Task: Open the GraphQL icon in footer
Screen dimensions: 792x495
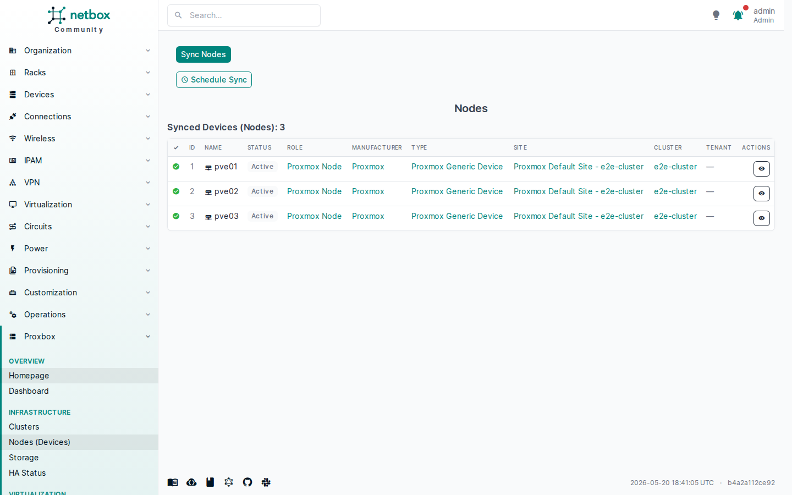Action: point(229,482)
